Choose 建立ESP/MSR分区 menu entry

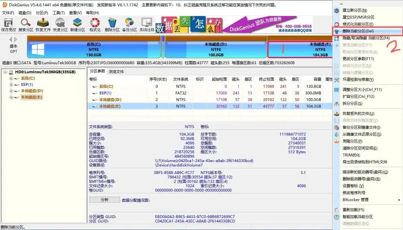click(358, 17)
